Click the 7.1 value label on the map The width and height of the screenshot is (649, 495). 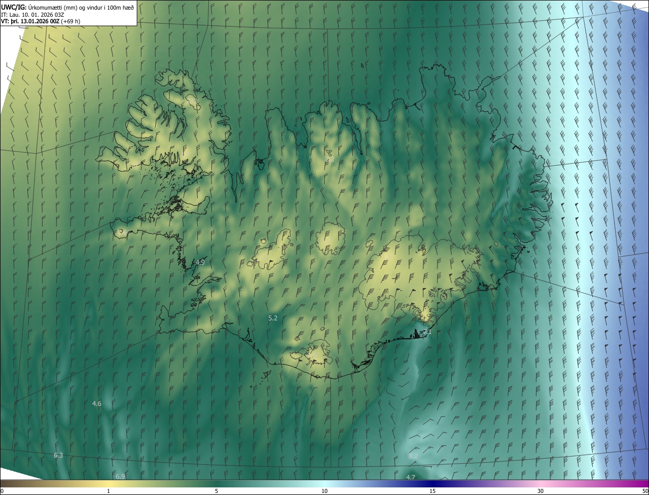click(427, 332)
